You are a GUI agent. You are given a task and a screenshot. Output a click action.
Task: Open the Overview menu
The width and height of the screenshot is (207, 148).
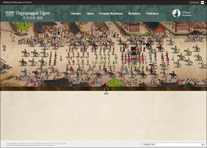pos(75,14)
